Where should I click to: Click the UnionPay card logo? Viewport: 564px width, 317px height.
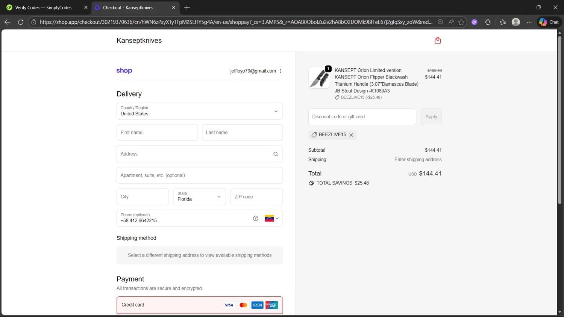tap(271, 305)
